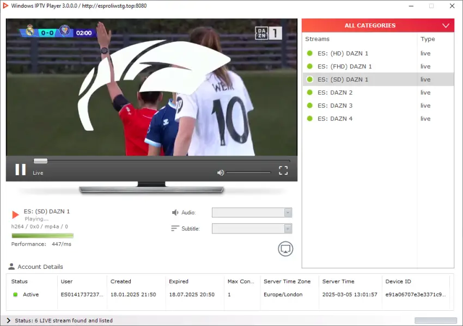Close the IPTV Player window
This screenshot has width=463, height=326.
pos(452,6)
